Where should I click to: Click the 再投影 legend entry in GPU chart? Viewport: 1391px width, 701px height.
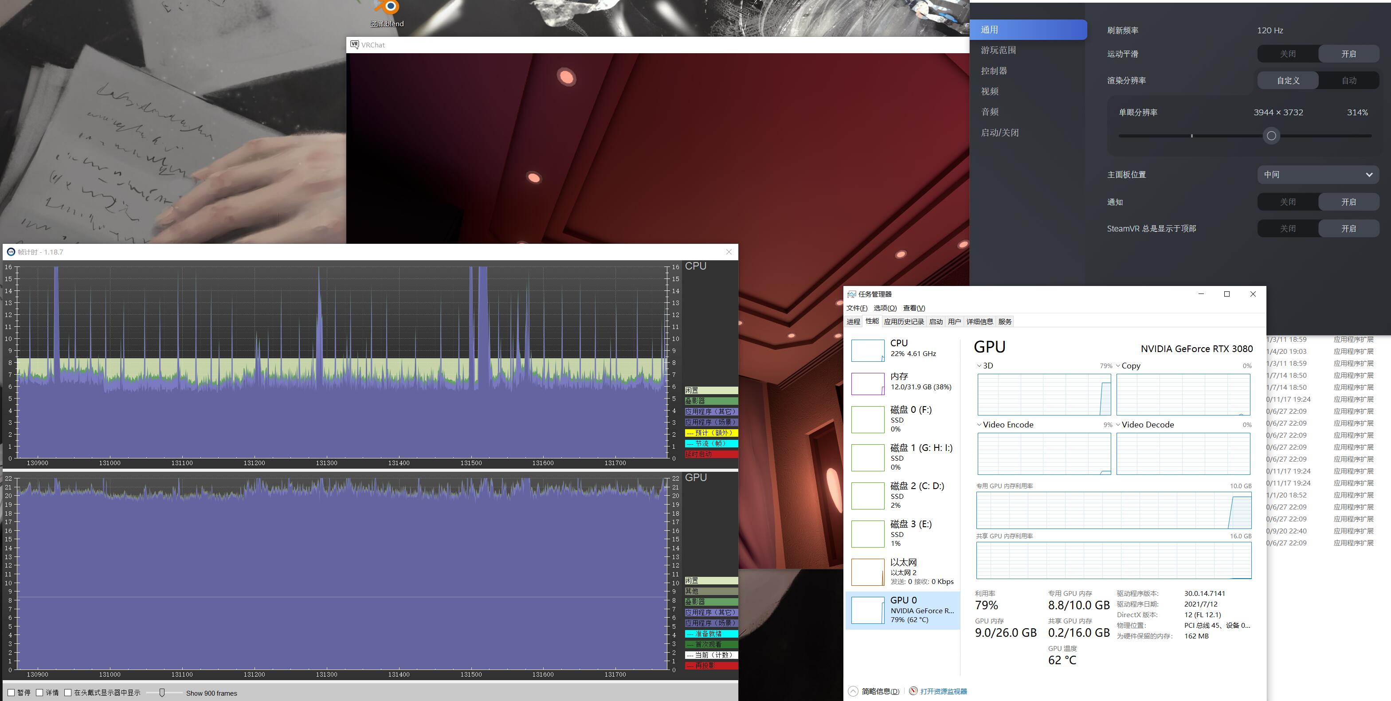(711, 666)
